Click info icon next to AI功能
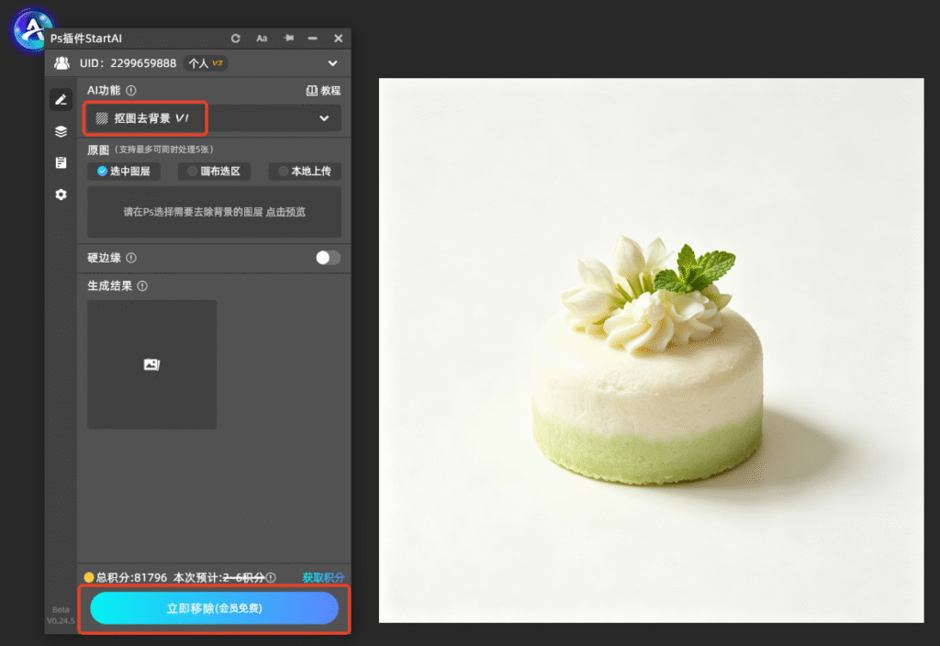This screenshot has height=646, width=940. [x=131, y=91]
